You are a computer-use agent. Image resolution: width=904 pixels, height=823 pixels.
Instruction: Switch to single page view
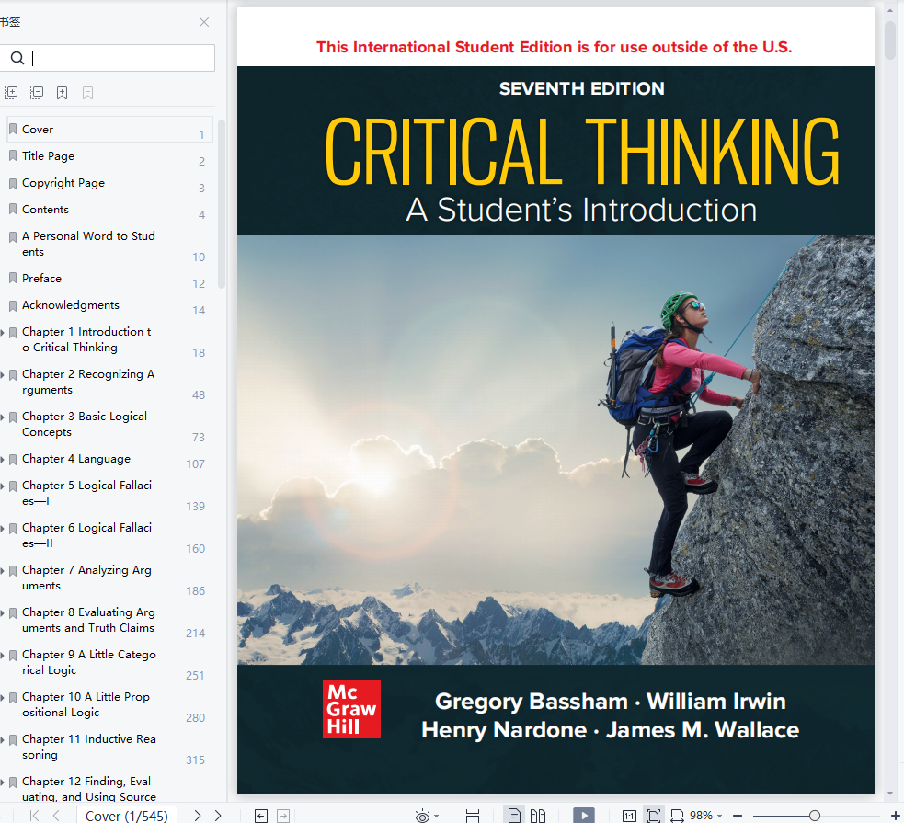pos(514,816)
